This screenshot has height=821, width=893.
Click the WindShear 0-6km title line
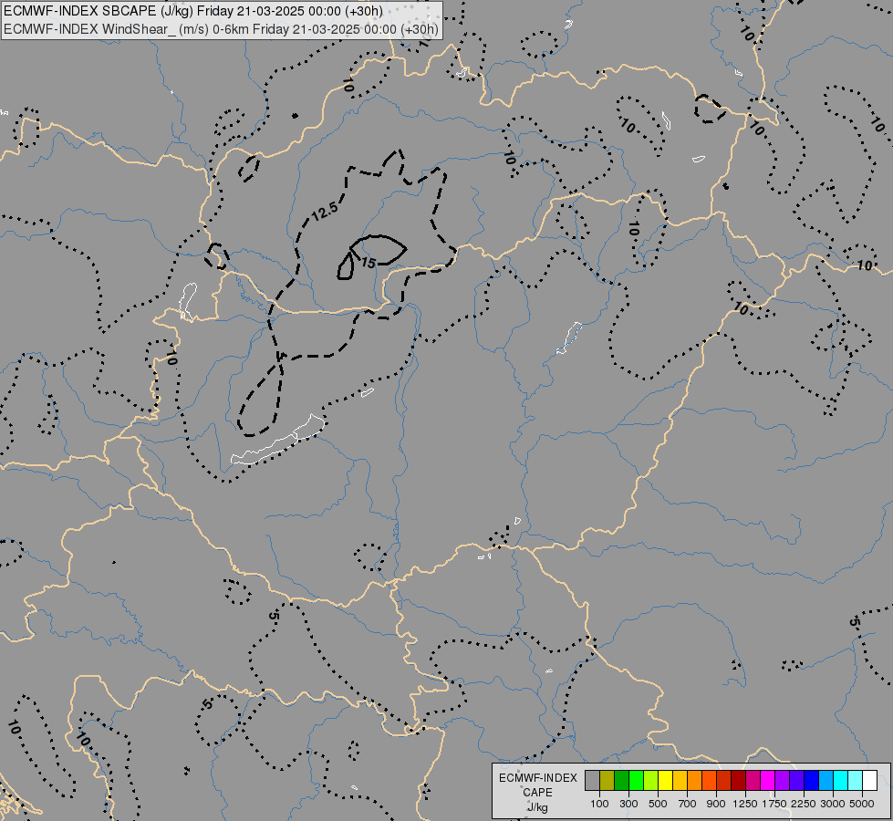coord(221,29)
